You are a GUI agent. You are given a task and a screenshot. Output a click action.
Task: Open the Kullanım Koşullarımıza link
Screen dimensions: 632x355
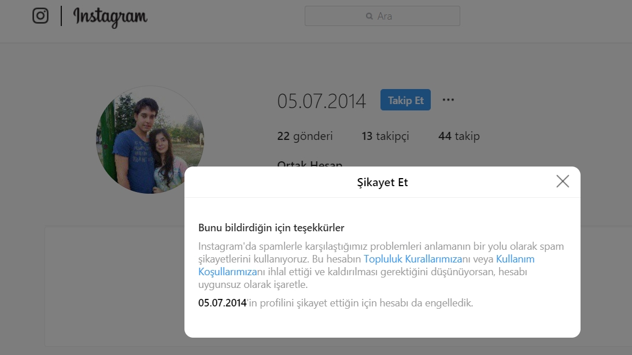pos(515,259)
